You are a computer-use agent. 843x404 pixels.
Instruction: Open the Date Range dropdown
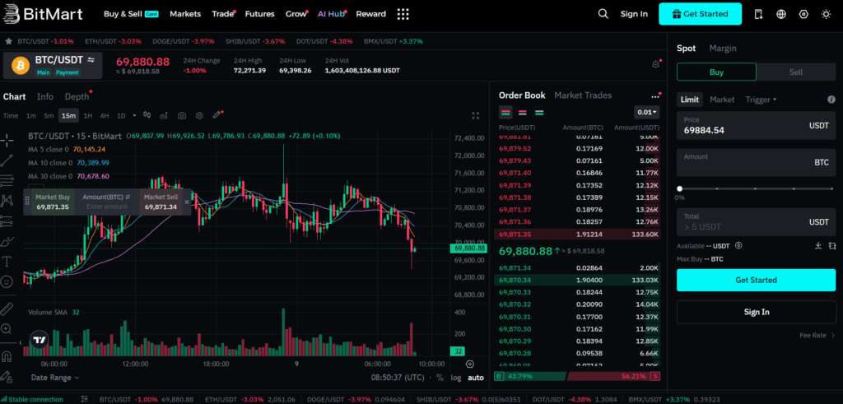(x=55, y=378)
